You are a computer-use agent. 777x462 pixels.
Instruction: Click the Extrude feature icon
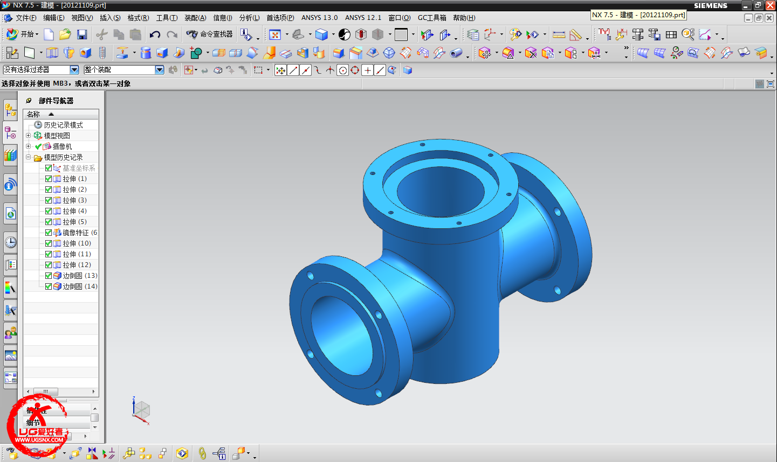point(52,53)
